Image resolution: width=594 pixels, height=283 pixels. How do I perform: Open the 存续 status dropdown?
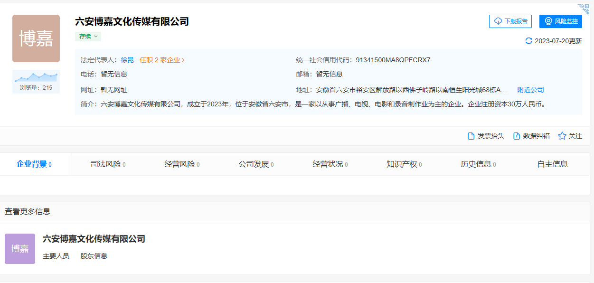click(88, 37)
